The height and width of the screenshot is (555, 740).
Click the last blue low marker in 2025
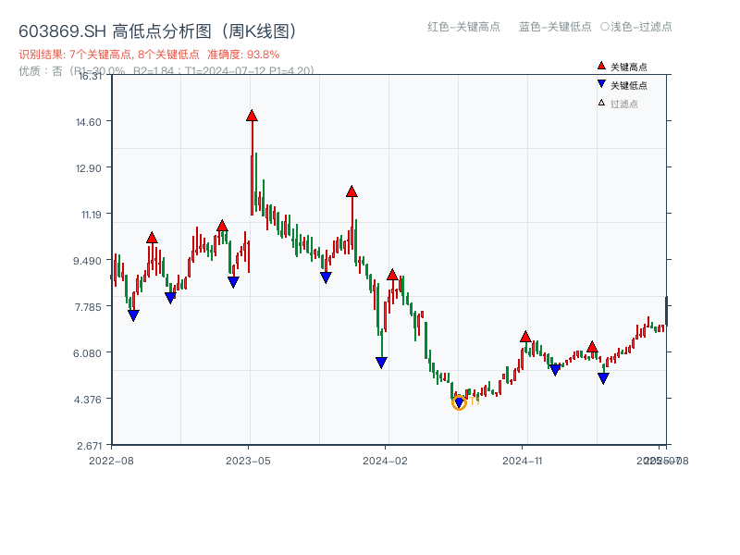(603, 378)
